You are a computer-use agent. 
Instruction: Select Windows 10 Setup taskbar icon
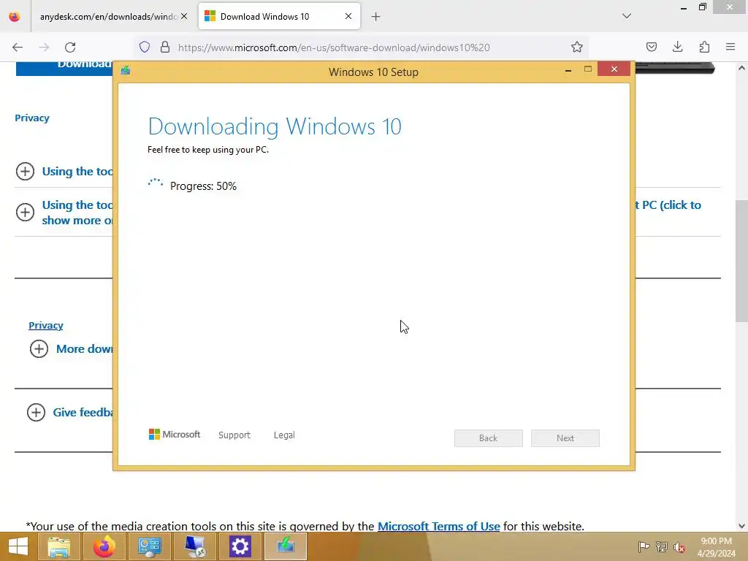(x=286, y=546)
